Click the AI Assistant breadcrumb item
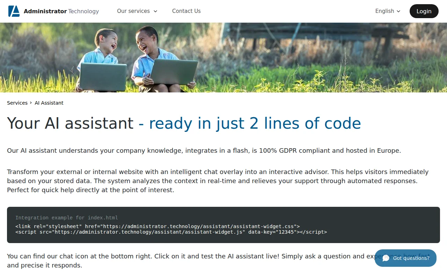This screenshot has width=447, height=279. [49, 103]
